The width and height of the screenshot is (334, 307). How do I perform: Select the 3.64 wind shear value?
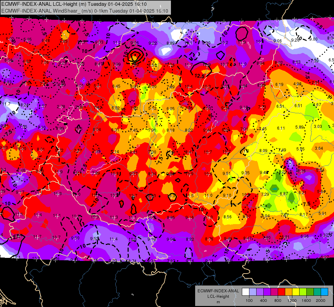(x=319, y=148)
